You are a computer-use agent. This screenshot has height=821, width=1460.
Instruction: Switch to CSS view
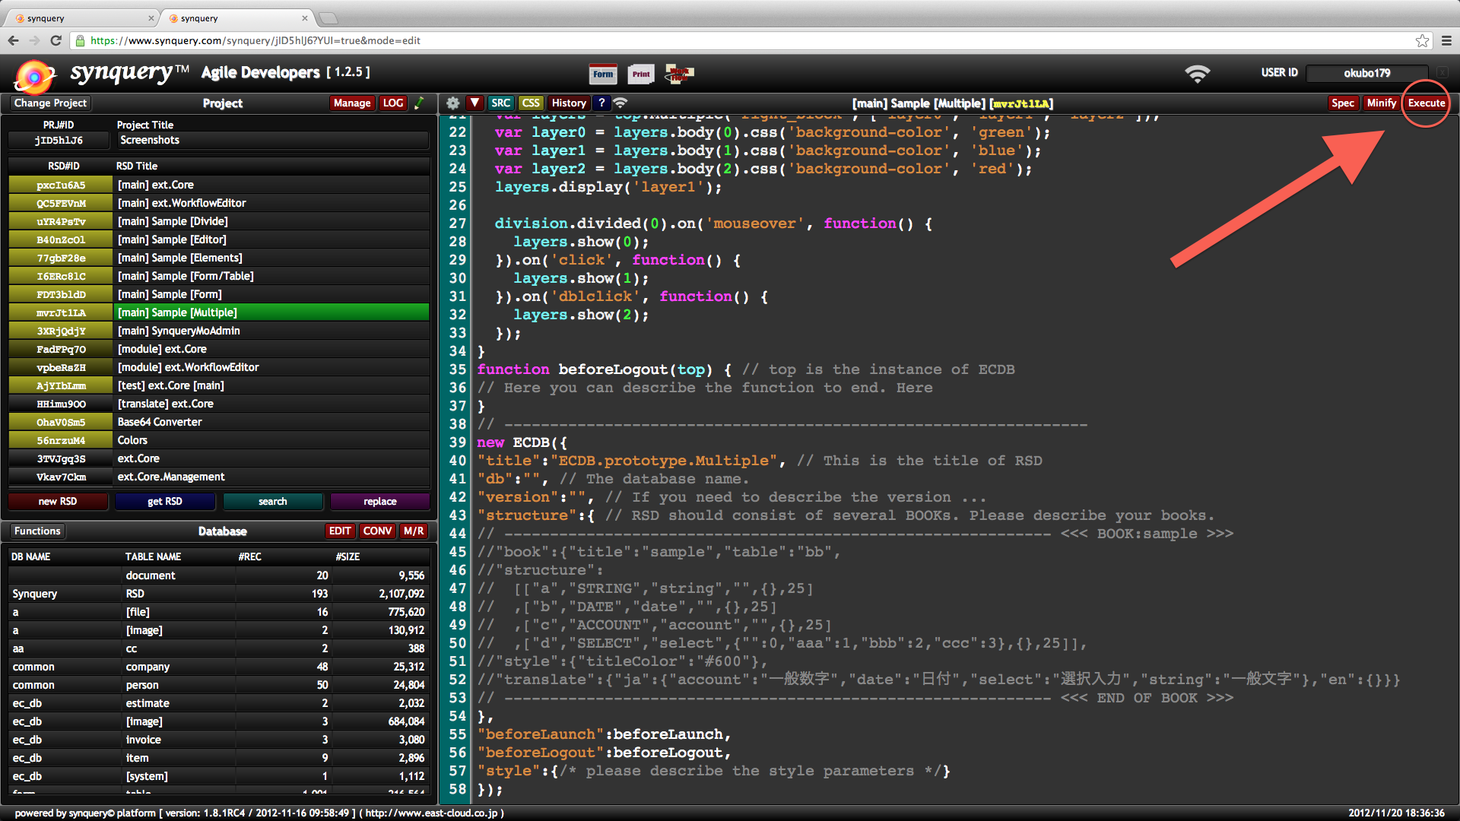[x=531, y=103]
